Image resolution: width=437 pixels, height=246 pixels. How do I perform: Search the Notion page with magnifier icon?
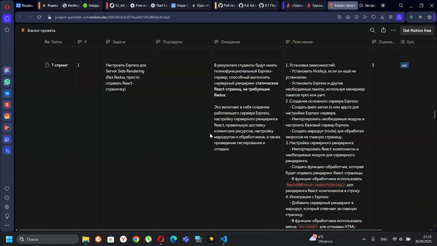point(372,30)
